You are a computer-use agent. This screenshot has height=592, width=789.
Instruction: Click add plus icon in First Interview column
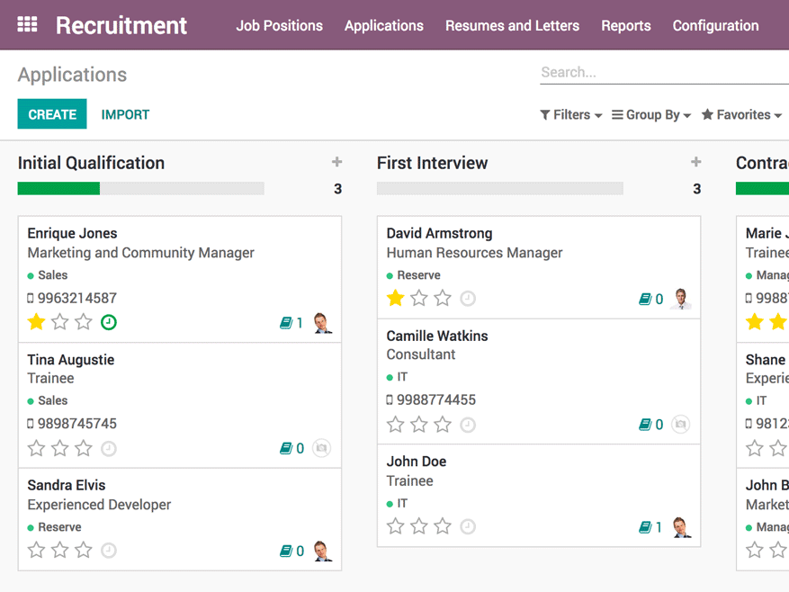[695, 162]
